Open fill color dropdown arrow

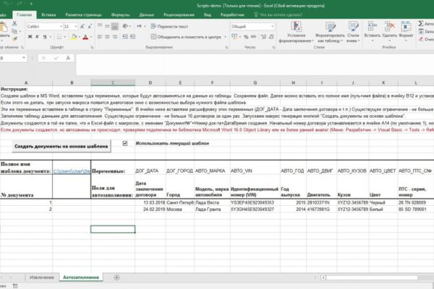point(80,37)
